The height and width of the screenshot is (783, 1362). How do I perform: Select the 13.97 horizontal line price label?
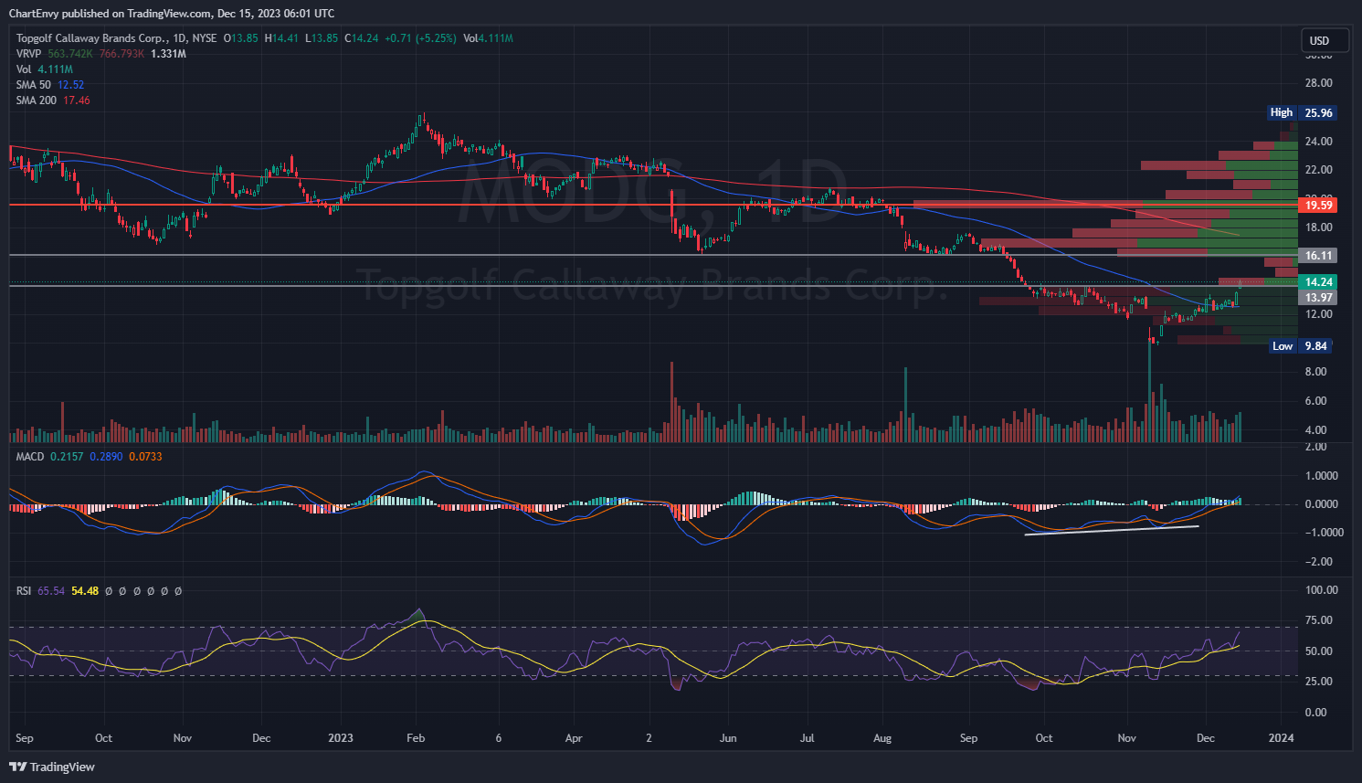(1318, 298)
